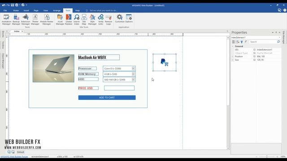Expand the Position property row

click(233, 56)
